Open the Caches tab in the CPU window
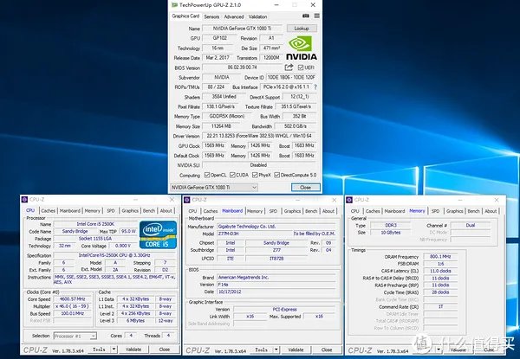 click(x=48, y=210)
